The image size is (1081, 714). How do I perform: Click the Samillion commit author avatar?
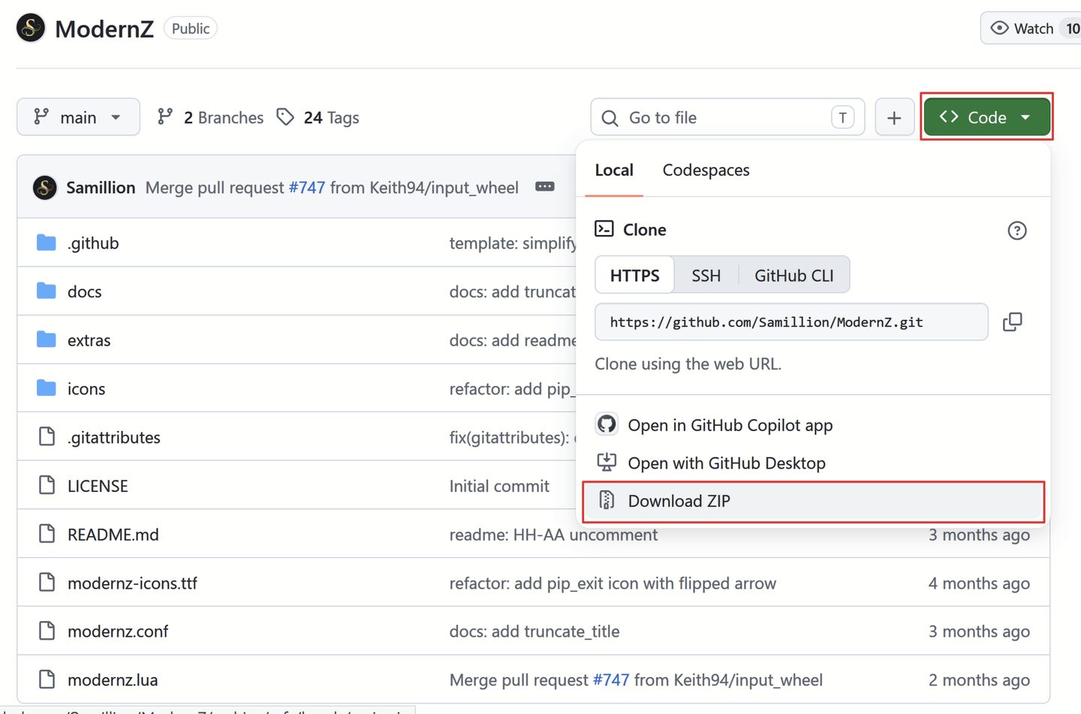[x=45, y=187]
